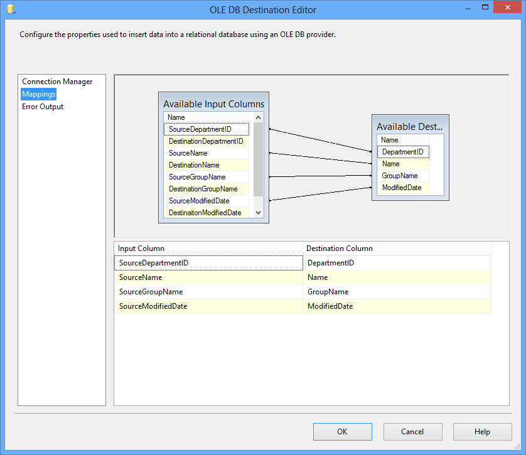Click the up arrow on the input columns scrollbar
Image resolution: width=526 pixels, height=455 pixels.
(258, 117)
